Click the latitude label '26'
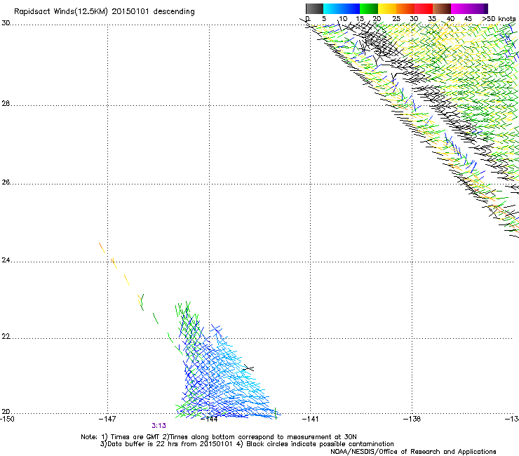The height and width of the screenshot is (456, 519). tap(6, 182)
